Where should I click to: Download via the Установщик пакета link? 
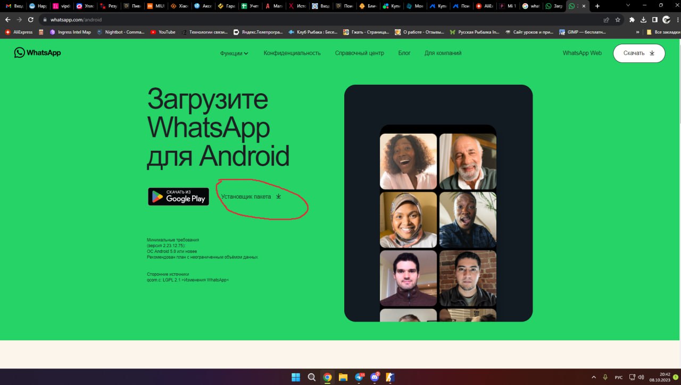251,196
